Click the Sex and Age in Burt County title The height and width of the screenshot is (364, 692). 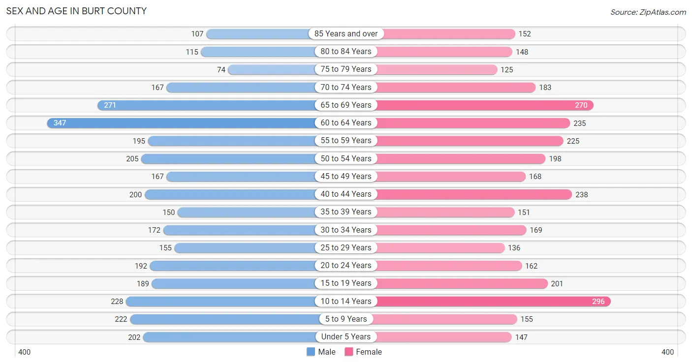pyautogui.click(x=76, y=11)
